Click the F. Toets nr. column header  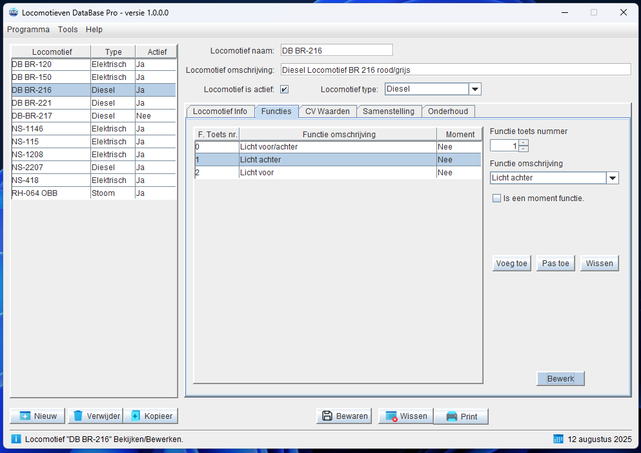click(x=217, y=134)
